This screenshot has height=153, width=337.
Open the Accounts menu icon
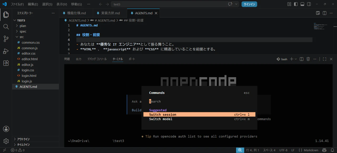pos(6,129)
